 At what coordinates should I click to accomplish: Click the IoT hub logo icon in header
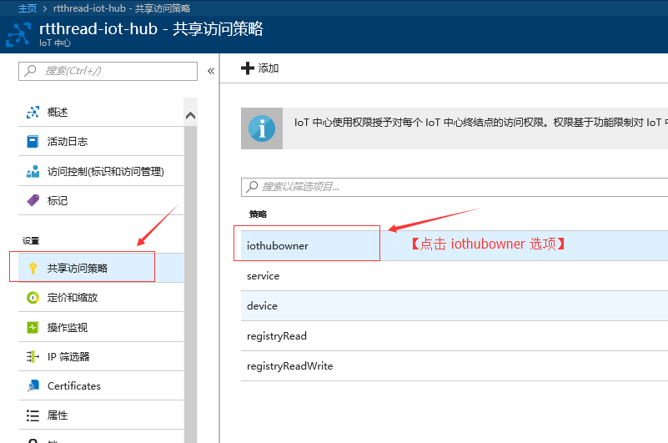(x=18, y=34)
